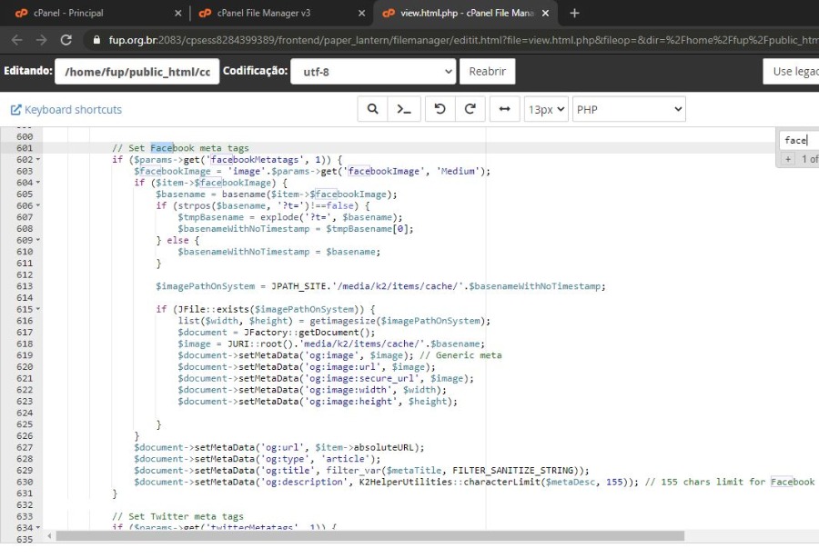Screen dimensions: 819x558
Task: Redo the last undone edit
Action: coord(470,109)
